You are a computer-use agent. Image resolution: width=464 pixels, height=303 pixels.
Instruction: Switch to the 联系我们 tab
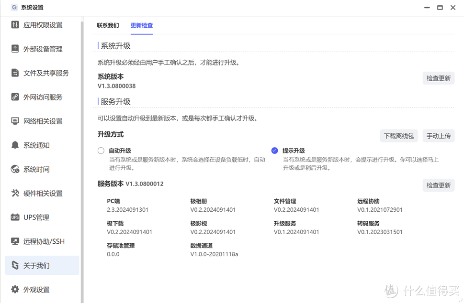pos(107,25)
